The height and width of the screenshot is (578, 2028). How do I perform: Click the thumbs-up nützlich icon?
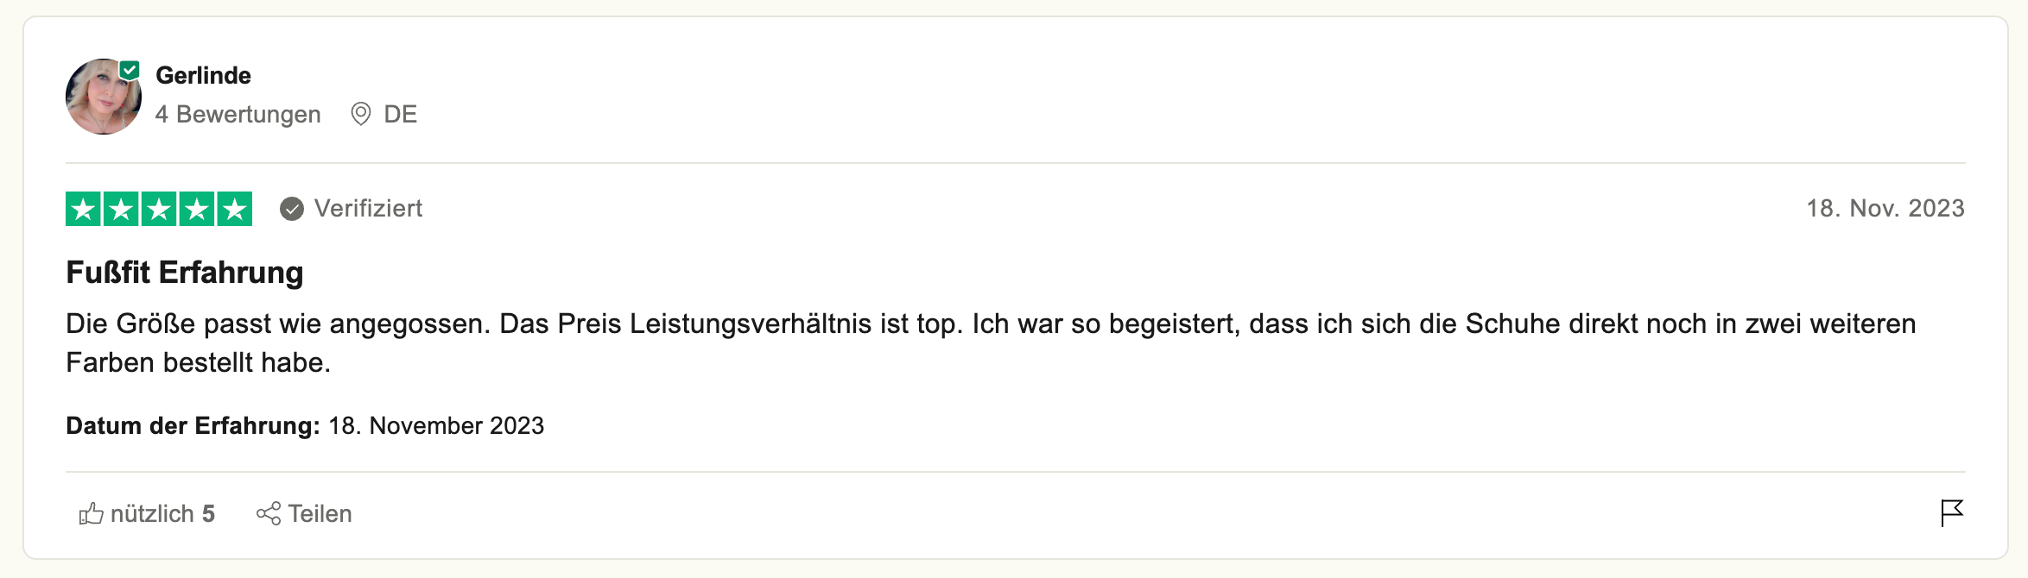point(91,514)
